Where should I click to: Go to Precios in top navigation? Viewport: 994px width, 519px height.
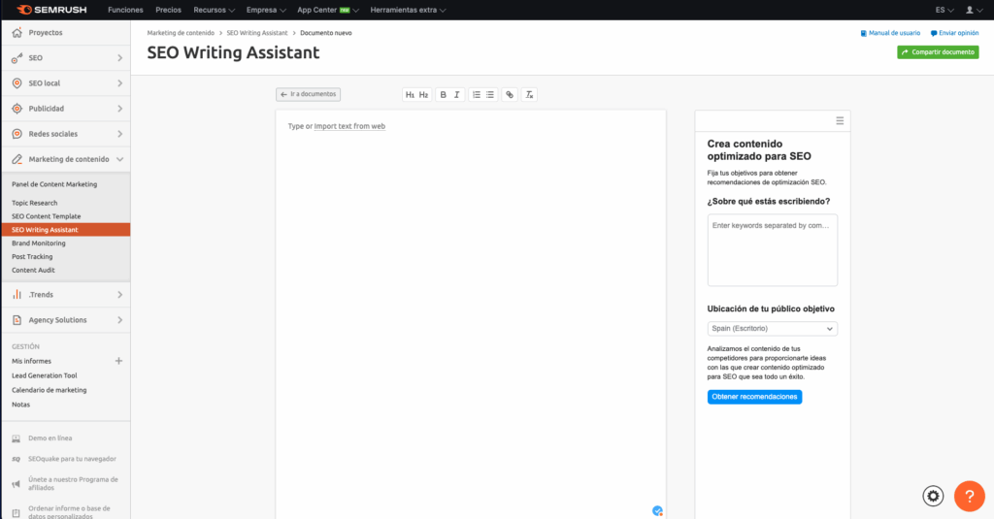click(169, 10)
